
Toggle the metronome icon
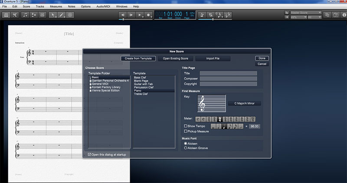coord(201,15)
